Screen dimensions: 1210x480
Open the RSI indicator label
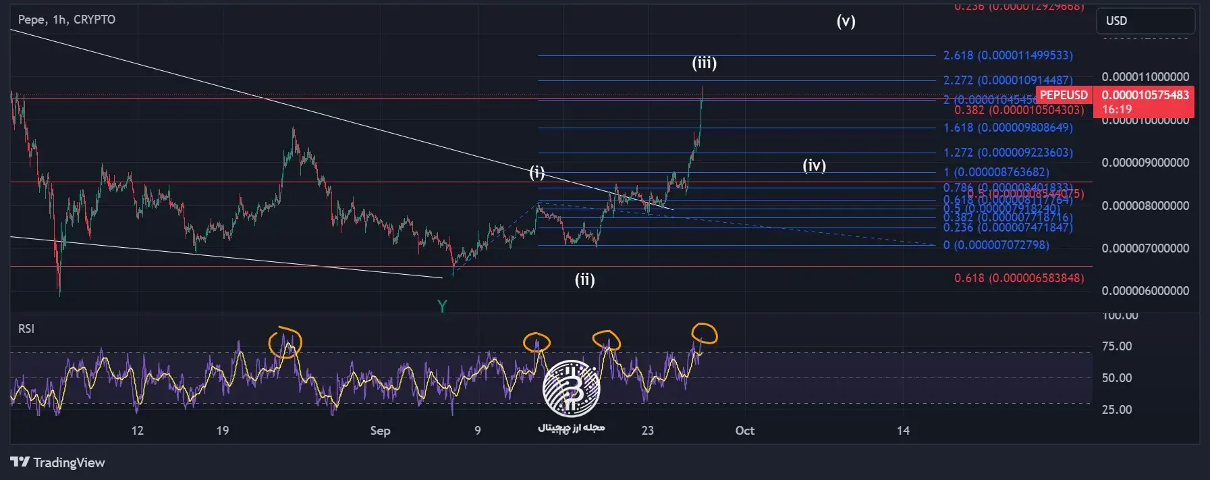(x=26, y=329)
